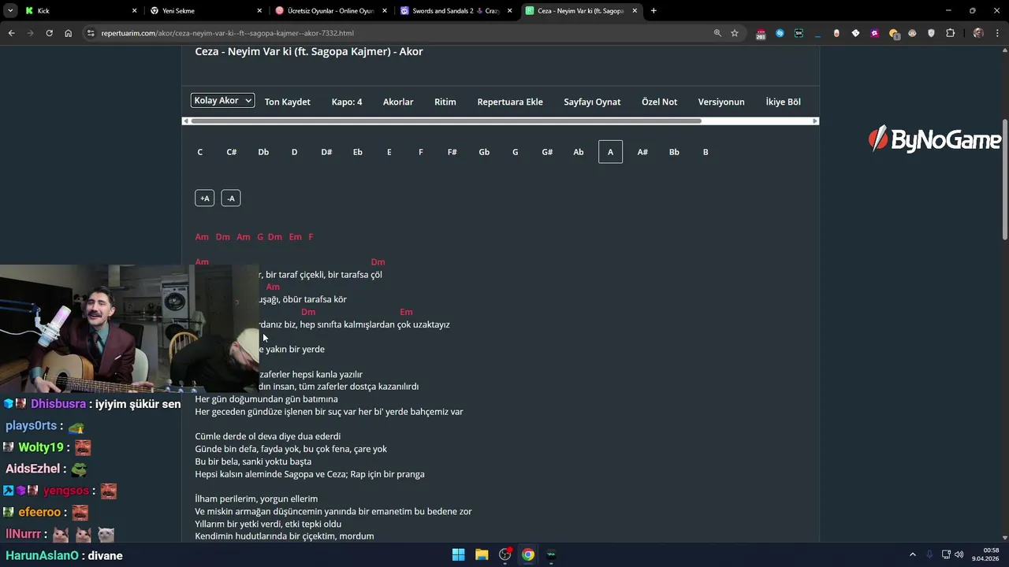Click Repertuara Ekle
1009x567 pixels.
coord(510,102)
